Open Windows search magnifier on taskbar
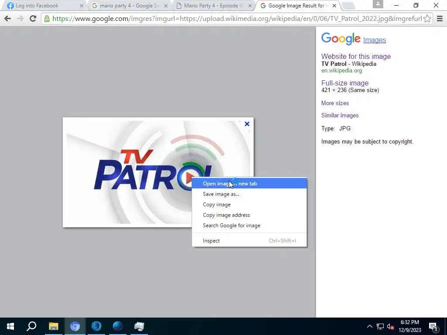The image size is (447, 335). pos(31,326)
